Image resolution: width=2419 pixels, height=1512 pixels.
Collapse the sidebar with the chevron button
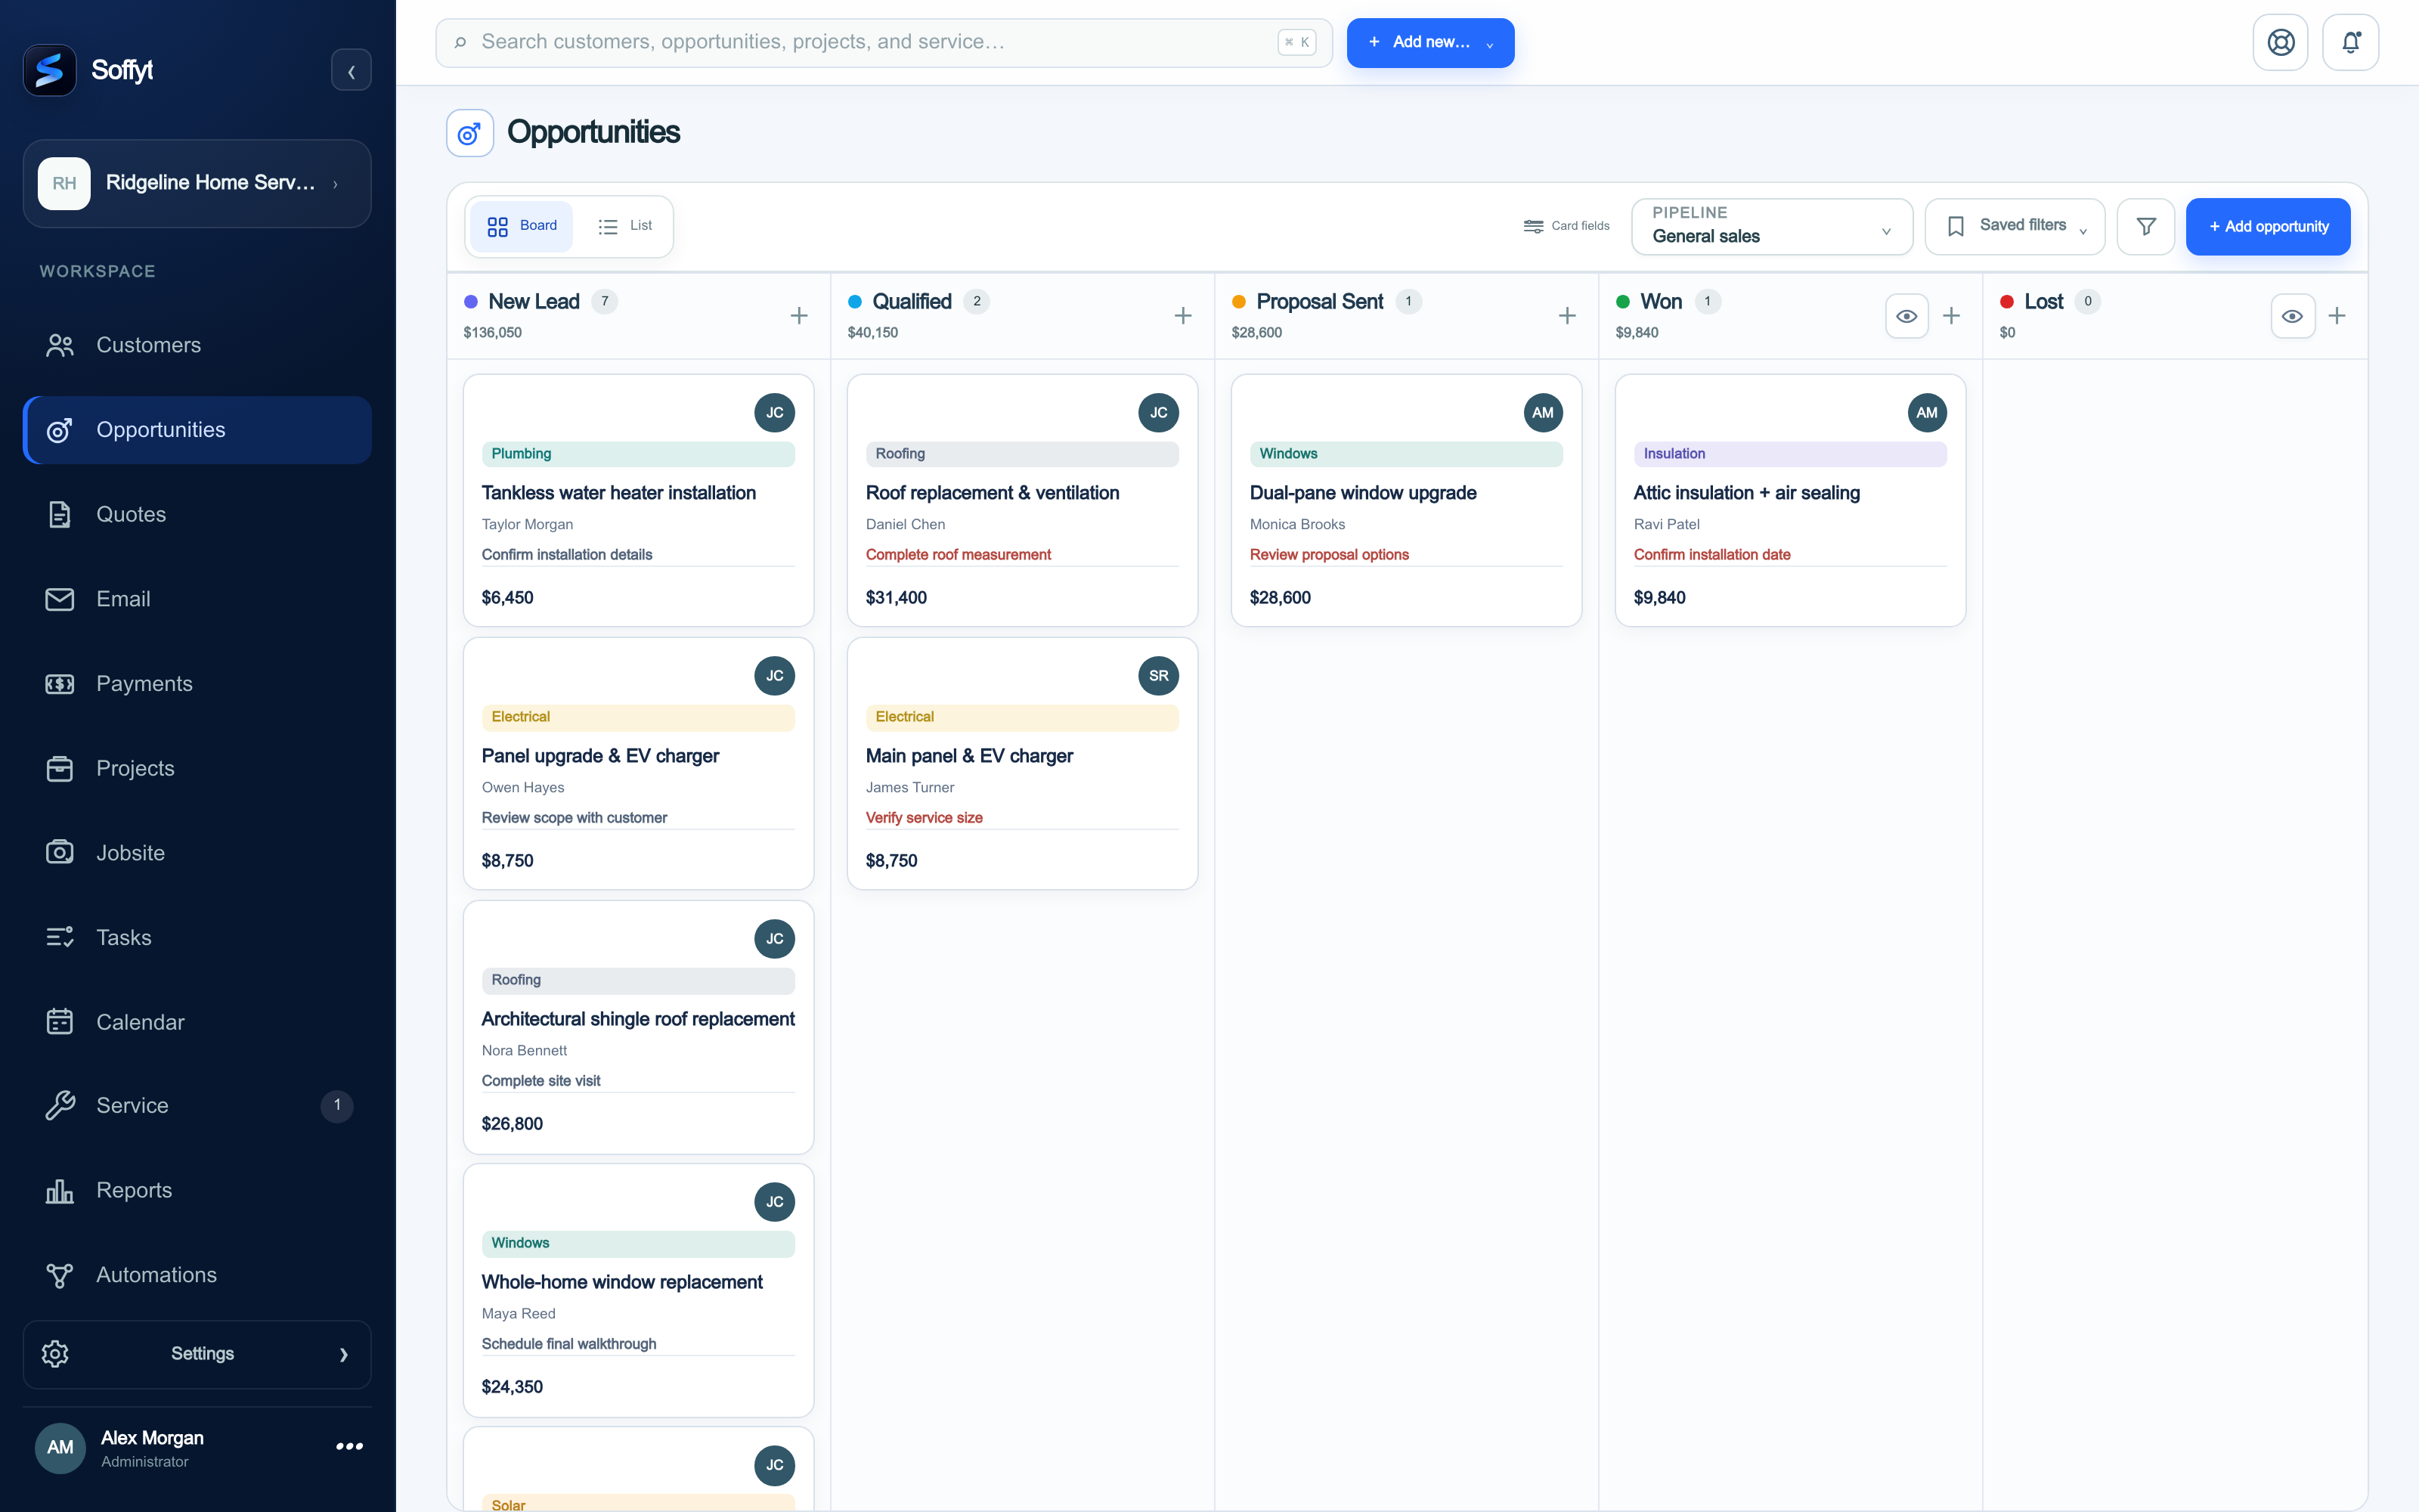click(x=351, y=71)
